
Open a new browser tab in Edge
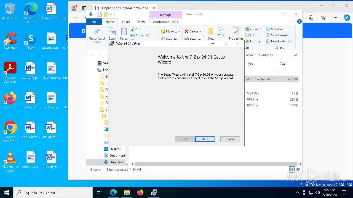click(x=164, y=8)
